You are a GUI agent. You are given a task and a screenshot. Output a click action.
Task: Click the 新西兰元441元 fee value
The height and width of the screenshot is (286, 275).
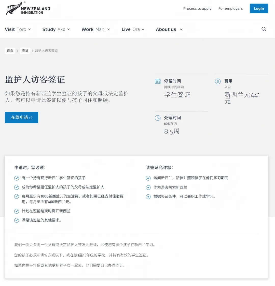242,98
